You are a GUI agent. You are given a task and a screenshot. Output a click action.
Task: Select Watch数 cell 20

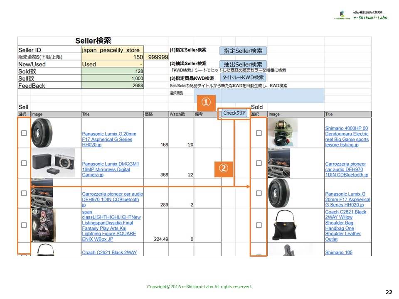pos(181,133)
